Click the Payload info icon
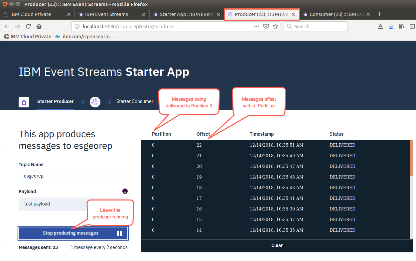This screenshot has width=416, height=261. tap(125, 191)
